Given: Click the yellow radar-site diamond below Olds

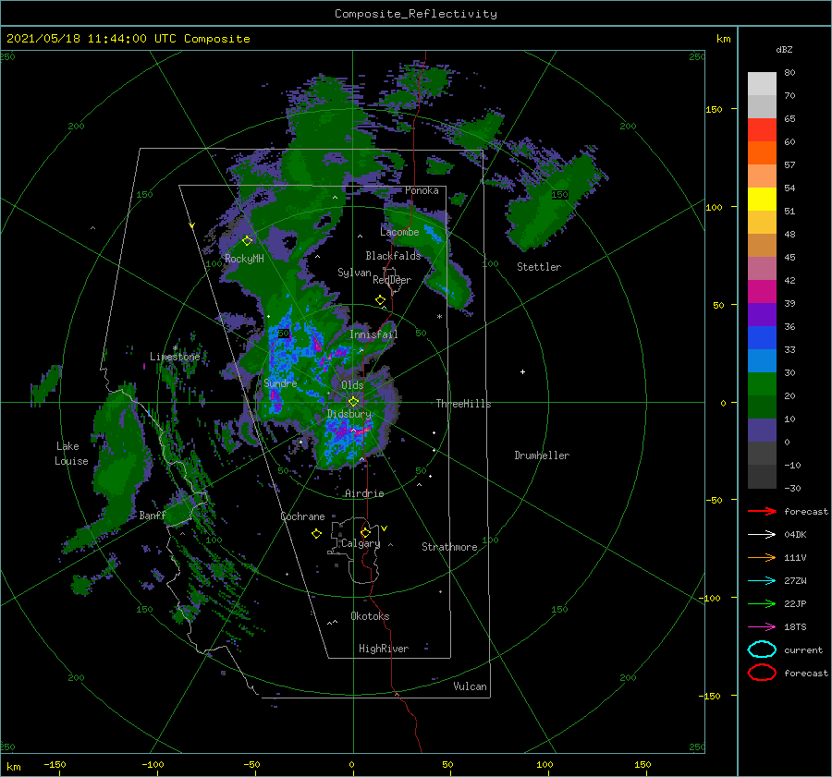Looking at the screenshot, I should point(353,402).
